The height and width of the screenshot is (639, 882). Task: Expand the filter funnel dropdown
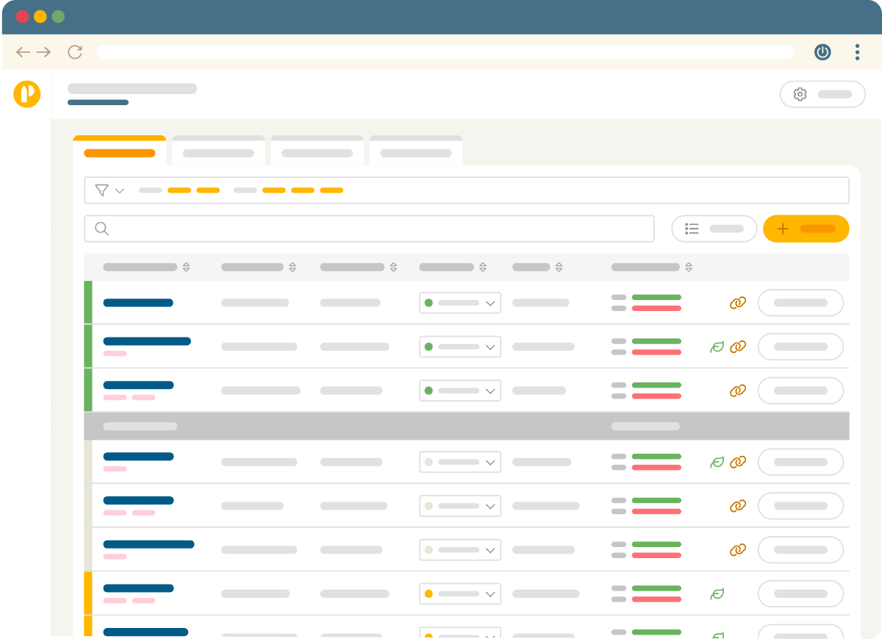click(x=110, y=190)
